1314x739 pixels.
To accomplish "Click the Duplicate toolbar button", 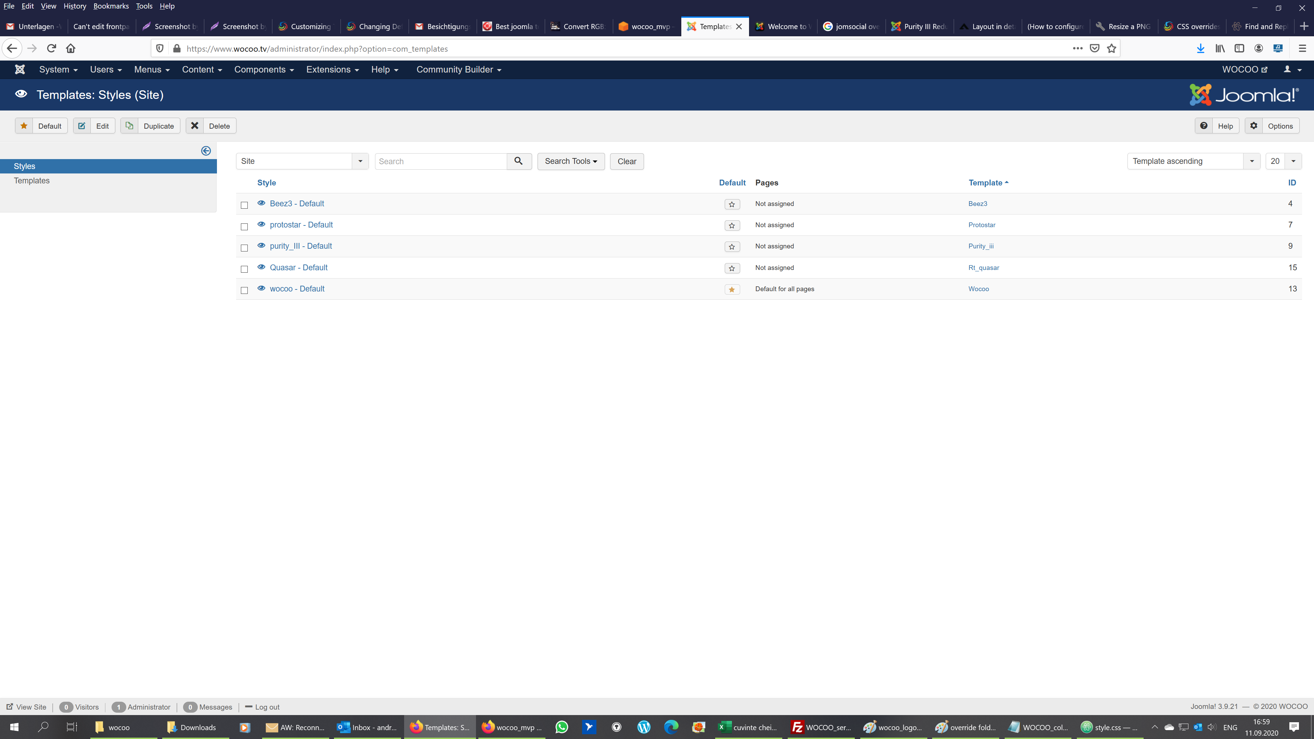I will tap(151, 126).
